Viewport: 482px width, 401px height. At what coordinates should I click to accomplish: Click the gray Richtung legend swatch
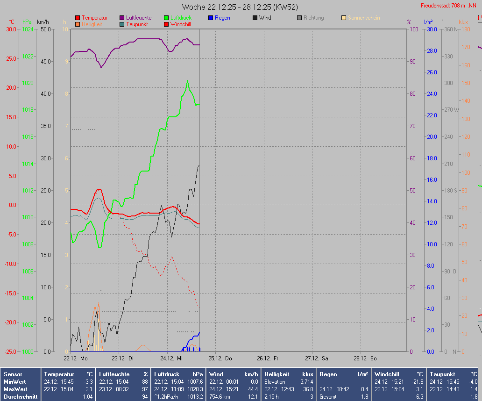pyautogui.click(x=299, y=18)
